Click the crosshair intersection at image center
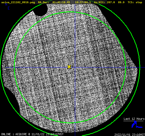Screen dimensions: 145x136 click(75, 67)
